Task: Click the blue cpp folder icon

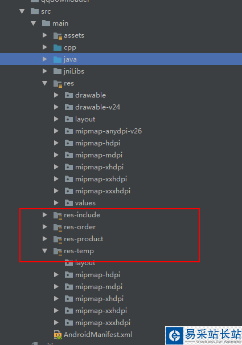Action: coord(58,47)
